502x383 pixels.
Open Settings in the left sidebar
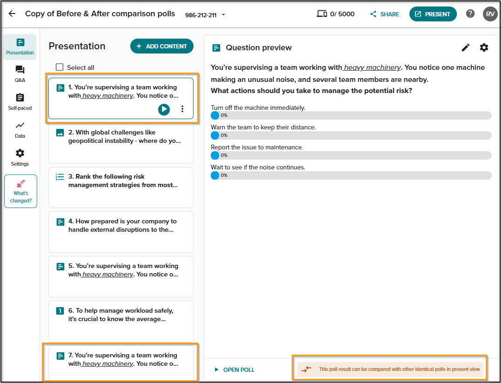[20, 158]
